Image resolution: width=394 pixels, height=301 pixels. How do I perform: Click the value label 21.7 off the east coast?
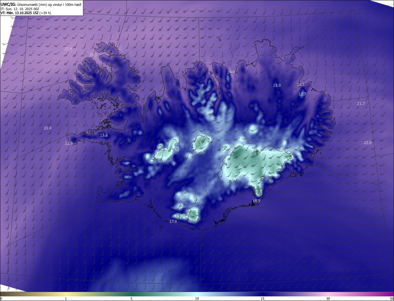(x=361, y=104)
